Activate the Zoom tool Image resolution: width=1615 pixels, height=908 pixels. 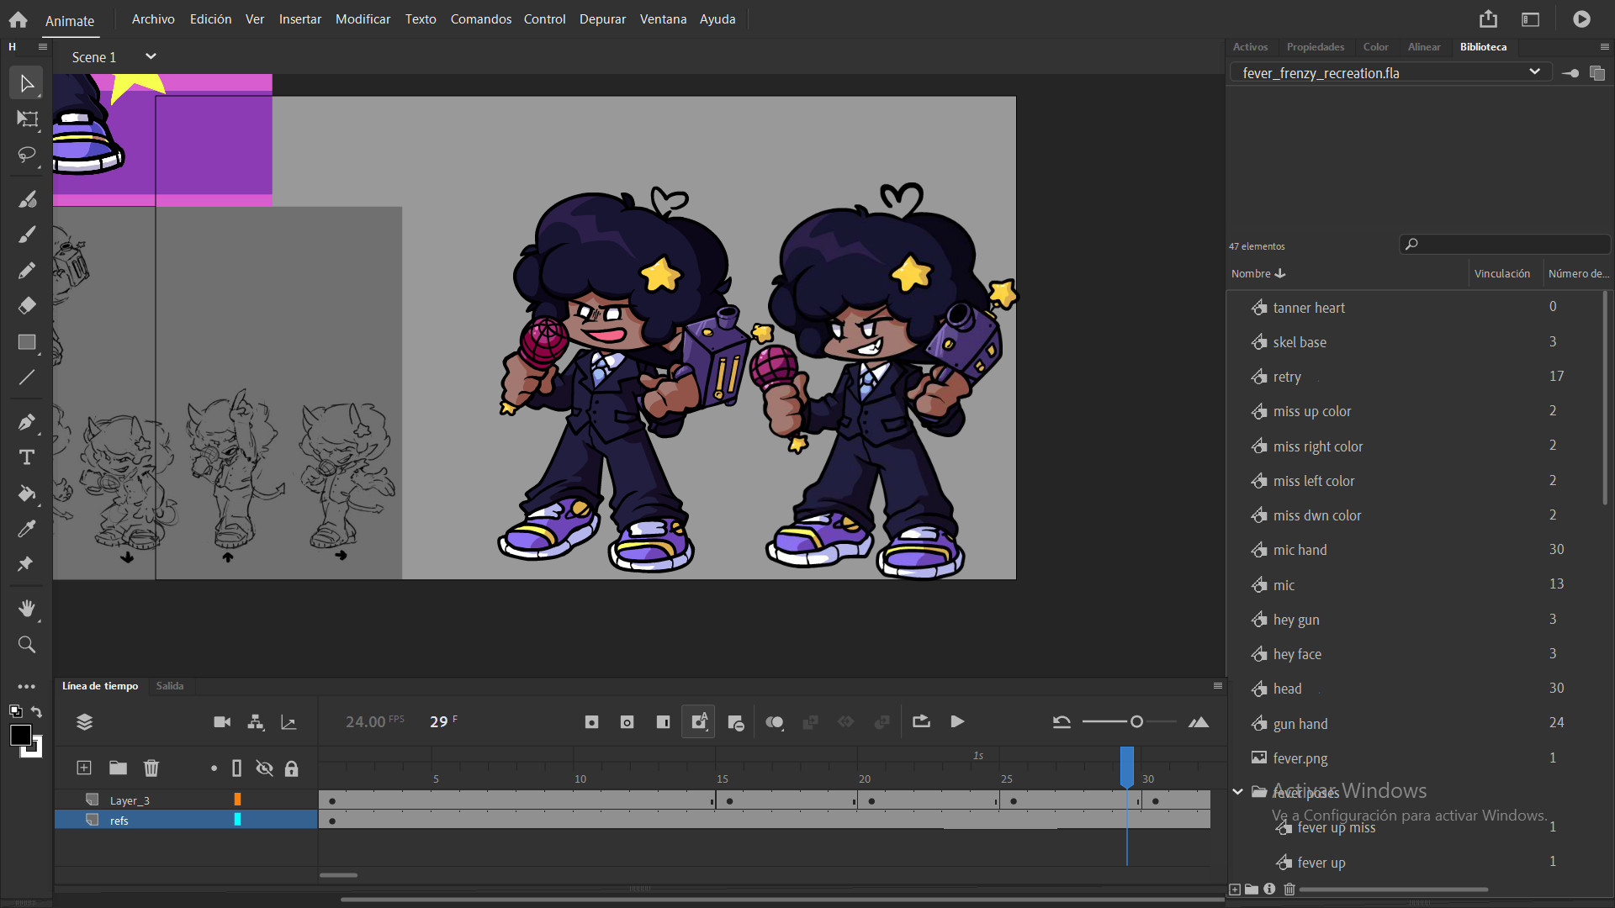tap(26, 644)
